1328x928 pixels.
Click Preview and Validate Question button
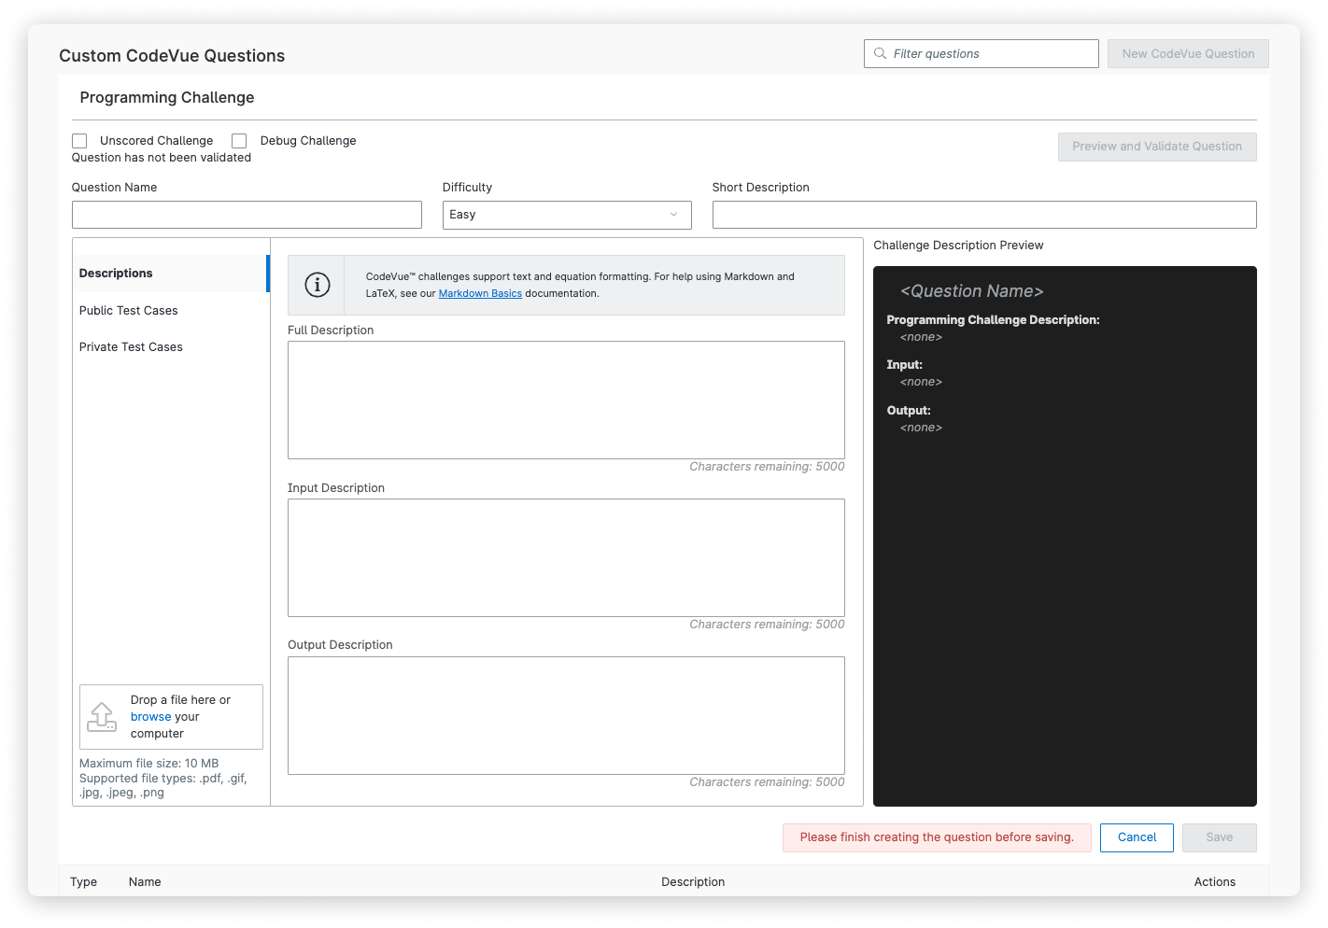click(1157, 147)
